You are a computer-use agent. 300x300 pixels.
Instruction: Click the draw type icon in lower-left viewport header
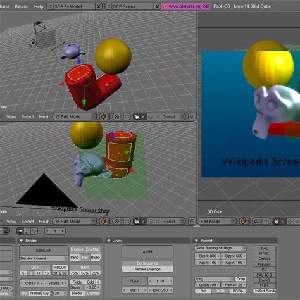tap(104, 222)
